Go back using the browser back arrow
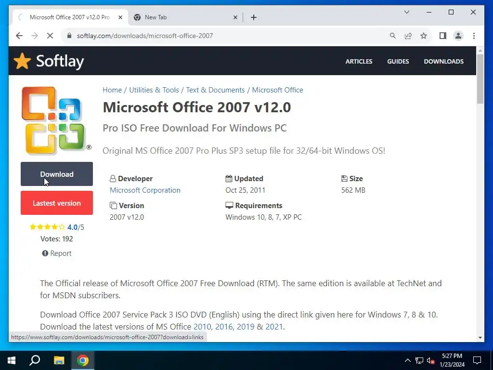493x370 pixels. tap(19, 36)
